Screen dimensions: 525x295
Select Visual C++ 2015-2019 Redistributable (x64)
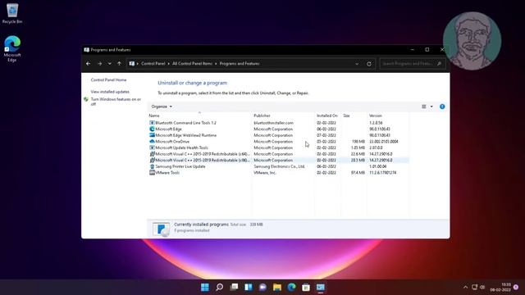tap(203, 154)
